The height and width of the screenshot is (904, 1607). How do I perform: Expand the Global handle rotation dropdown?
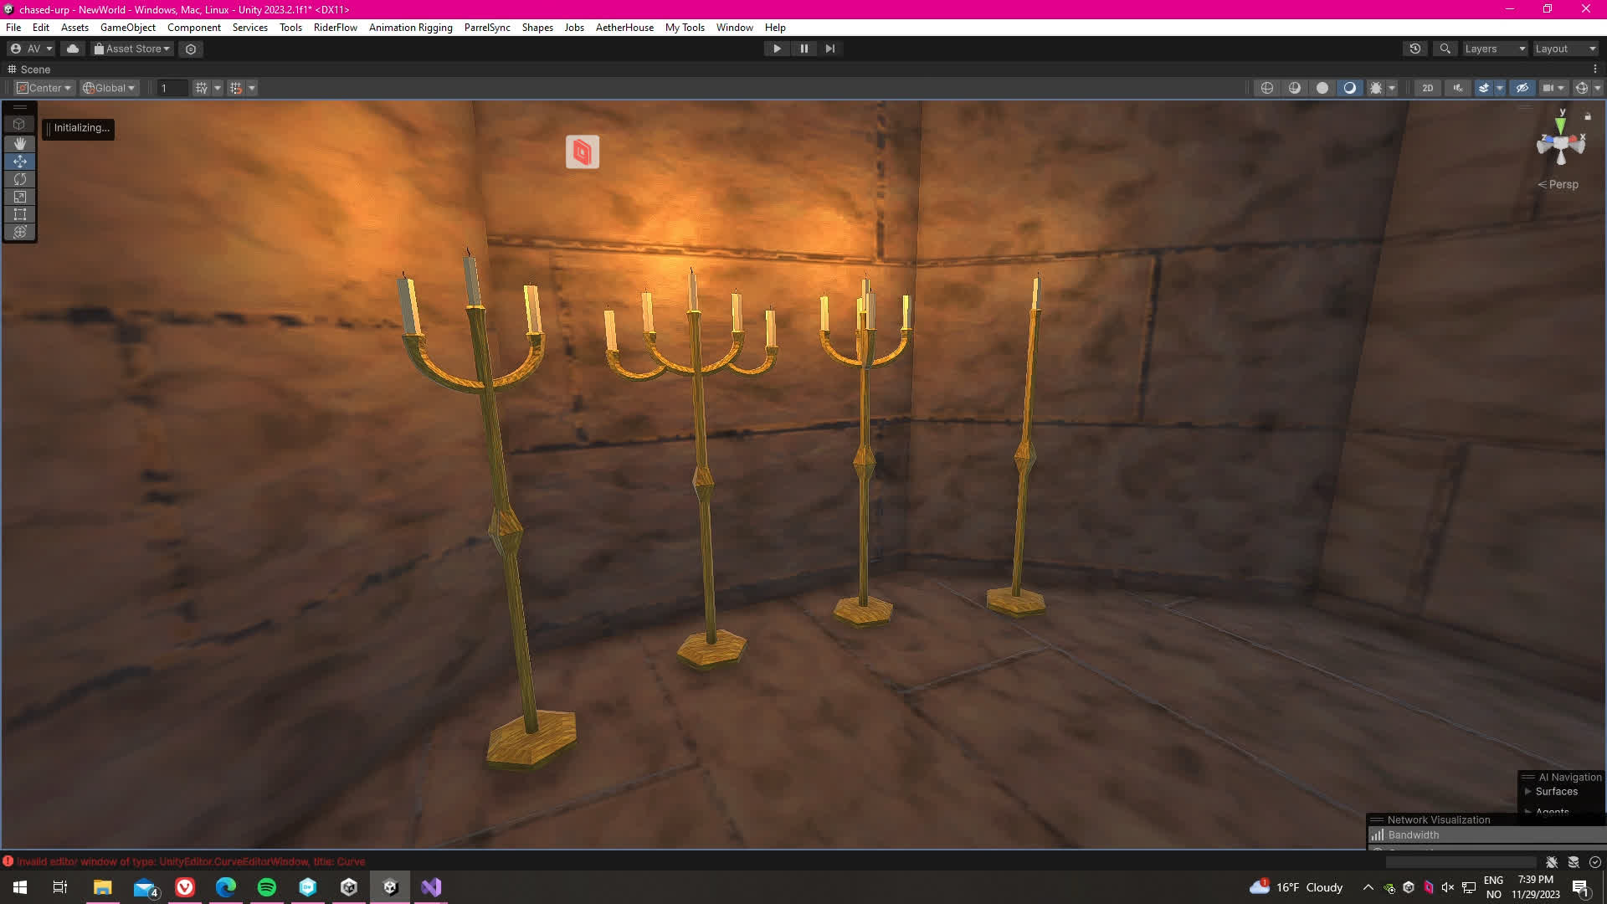[110, 88]
